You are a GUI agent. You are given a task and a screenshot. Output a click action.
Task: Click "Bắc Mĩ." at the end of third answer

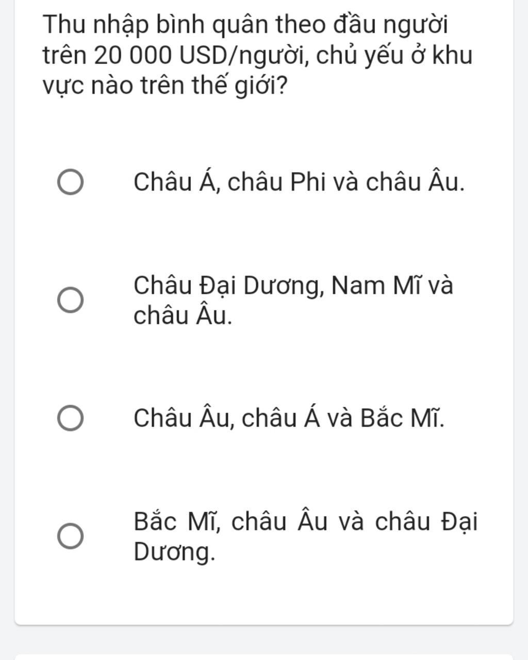[x=402, y=418]
